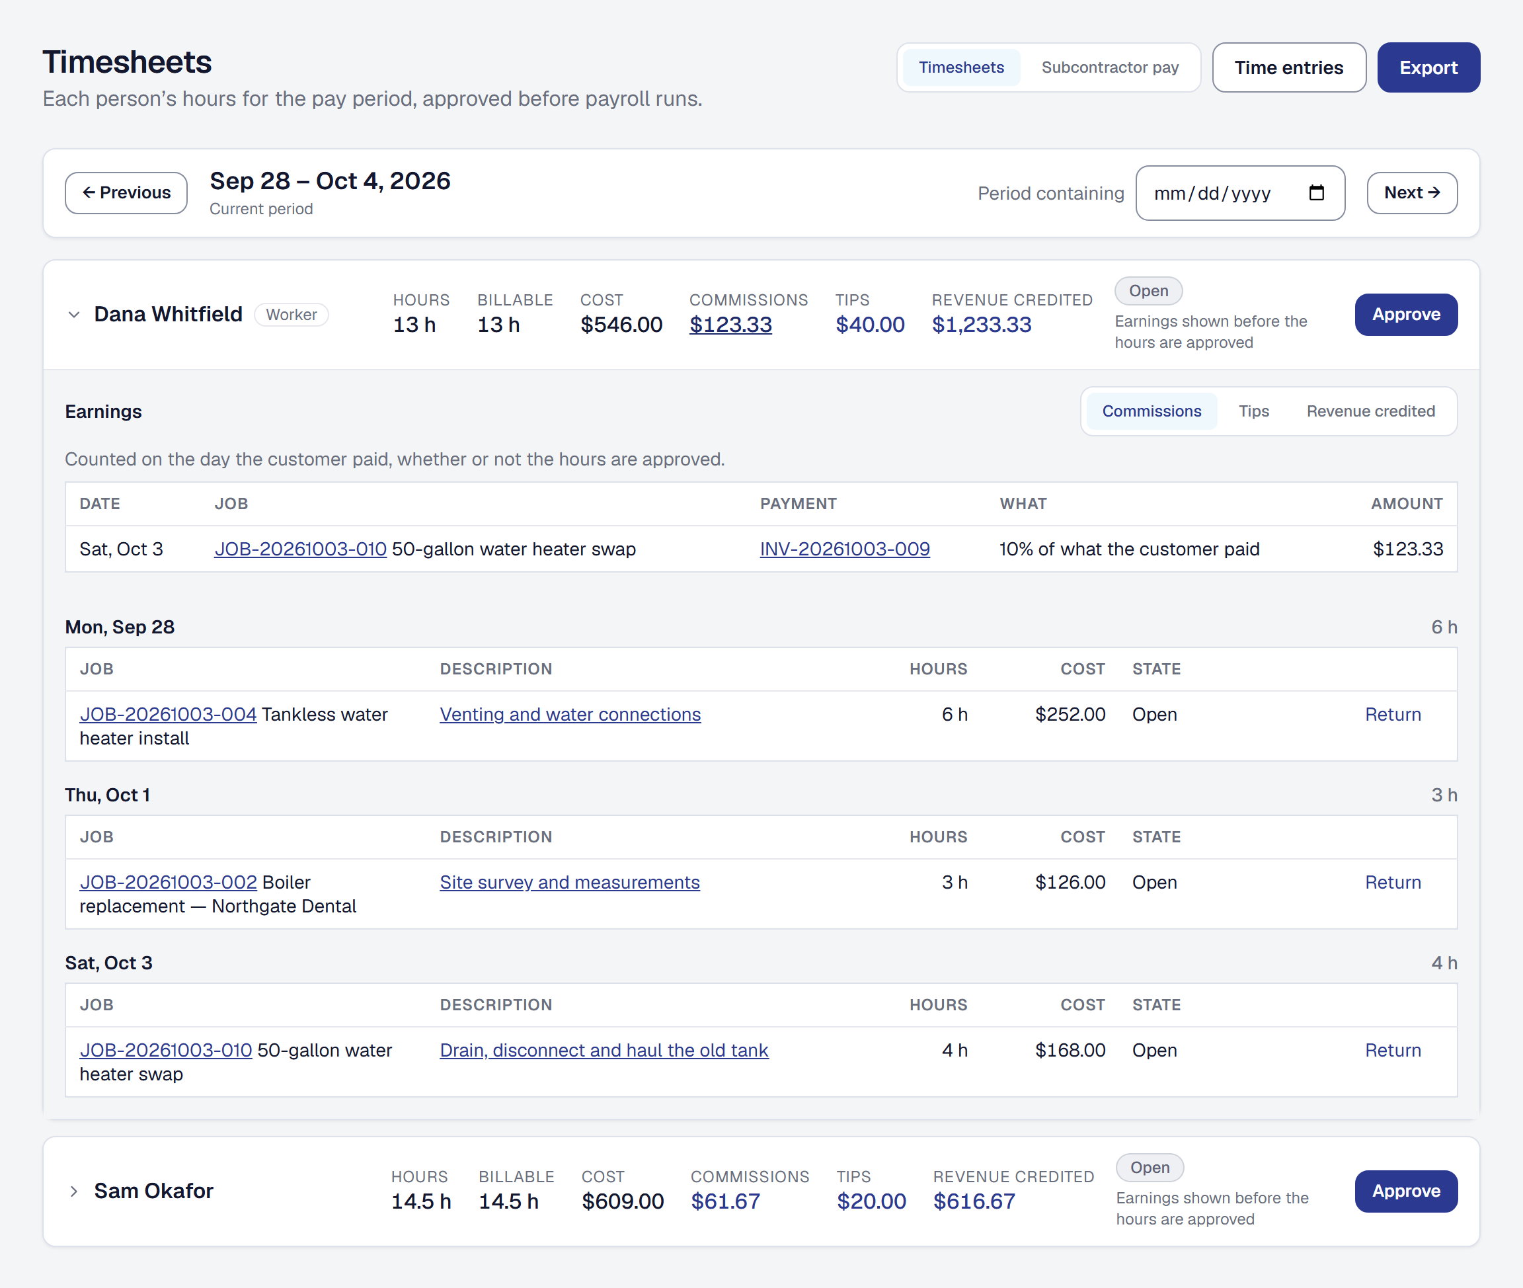Select the Tips earnings tab

point(1253,411)
